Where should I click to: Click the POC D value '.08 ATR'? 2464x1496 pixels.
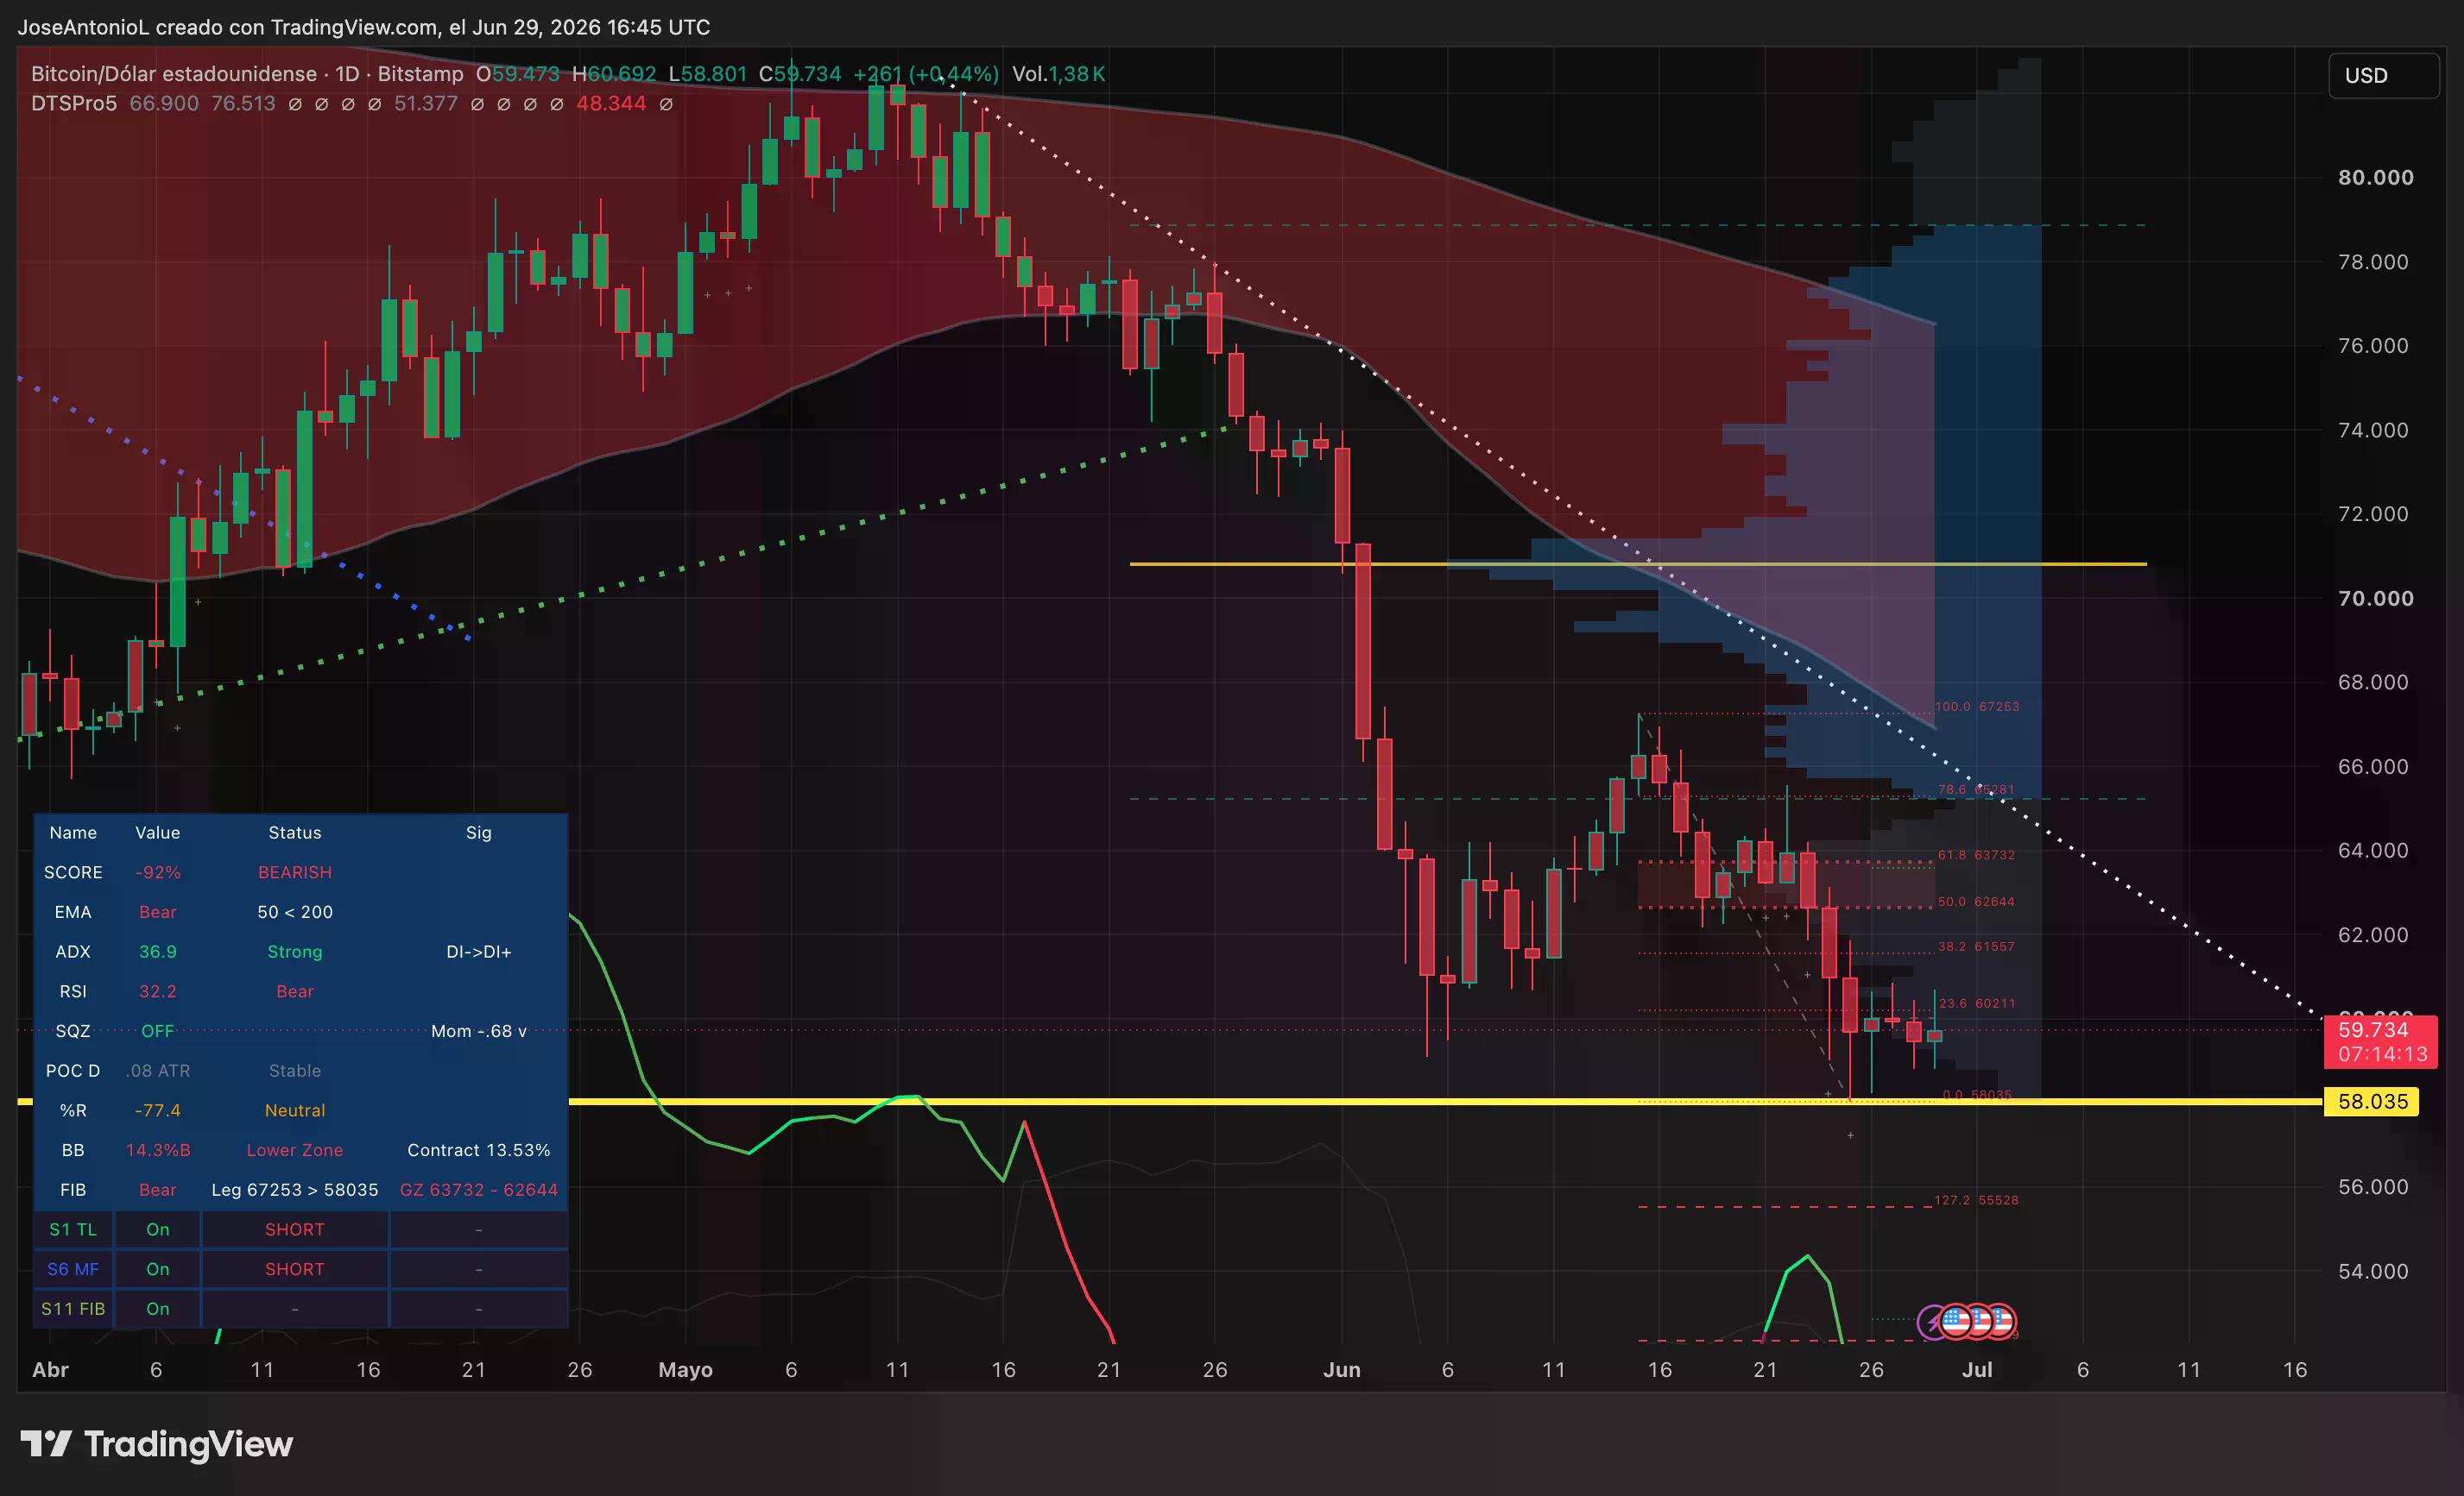point(158,1072)
